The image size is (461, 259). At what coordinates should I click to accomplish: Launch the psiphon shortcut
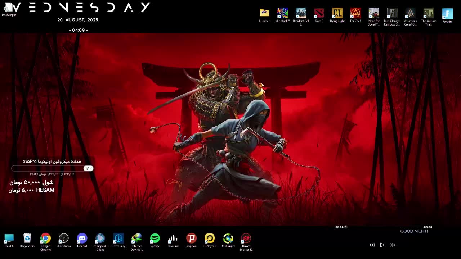point(191,240)
